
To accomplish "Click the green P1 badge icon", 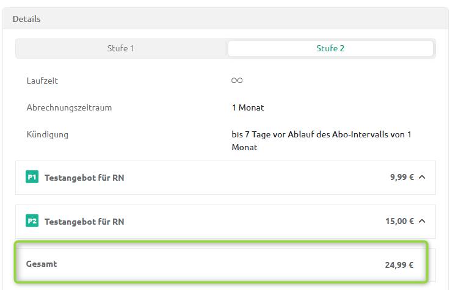I will tap(32, 177).
